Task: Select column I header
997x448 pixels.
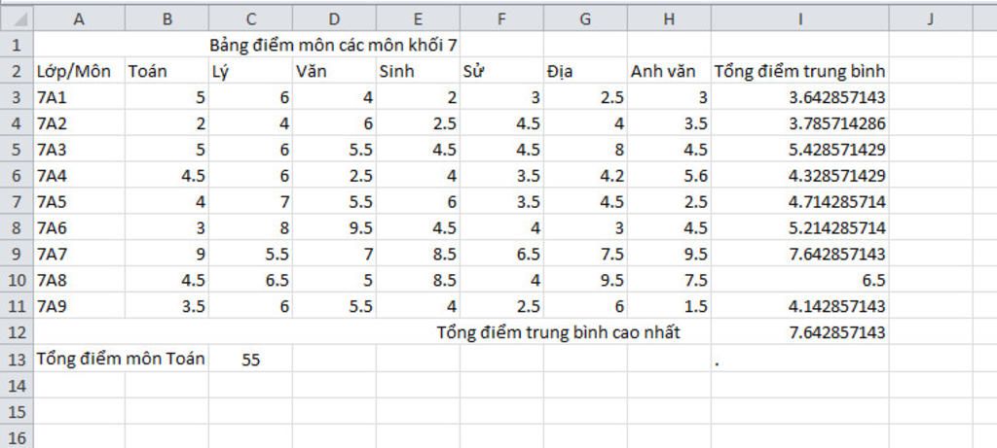Action: point(800,19)
